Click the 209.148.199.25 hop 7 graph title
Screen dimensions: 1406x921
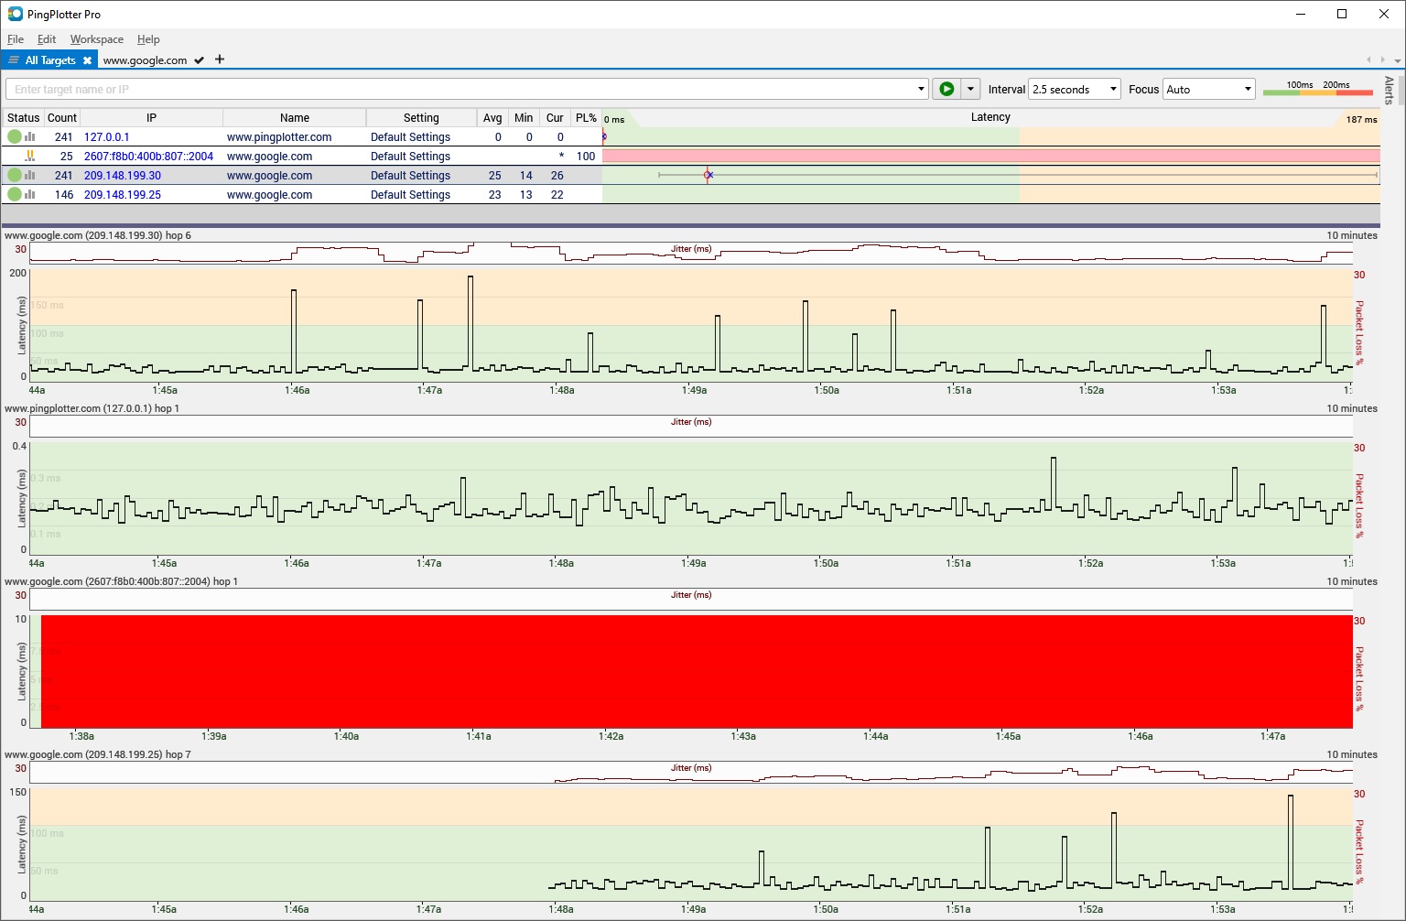pos(98,754)
